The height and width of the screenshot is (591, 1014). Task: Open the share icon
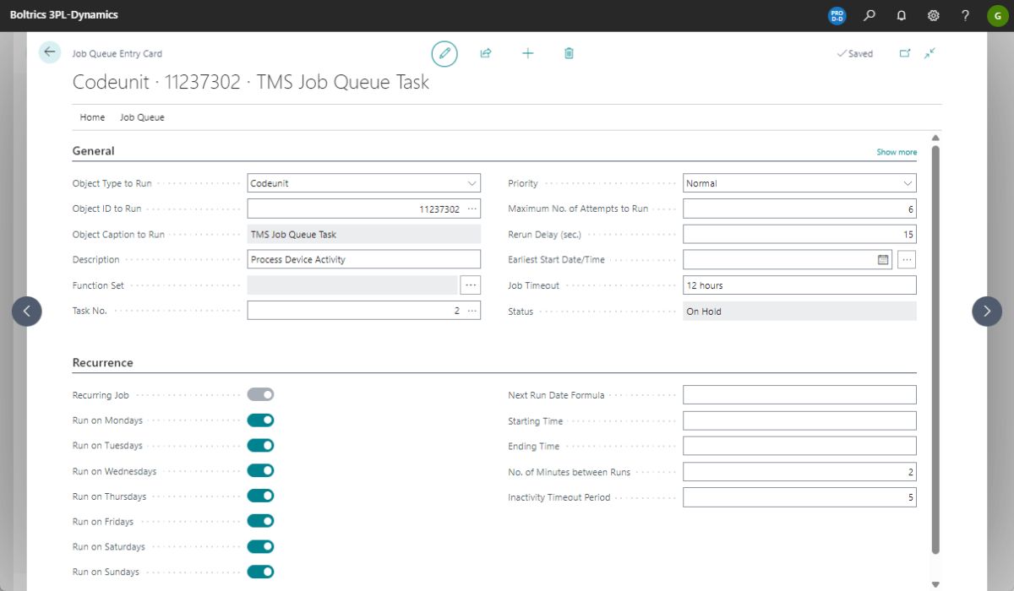pyautogui.click(x=486, y=53)
